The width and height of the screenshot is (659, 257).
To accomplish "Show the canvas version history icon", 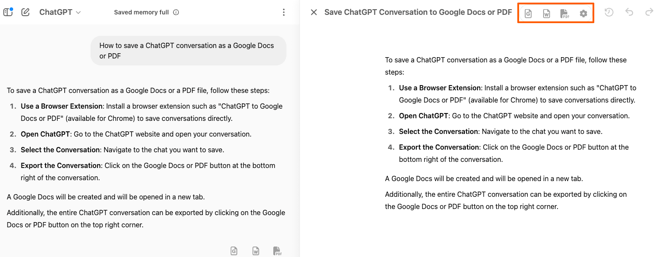I will [609, 13].
